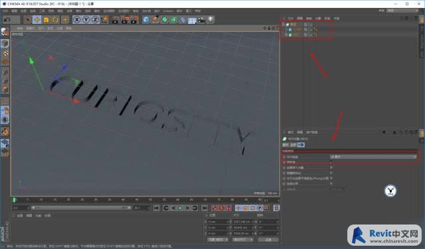
Task: Open the spline pen tool icon
Action: [155, 20]
